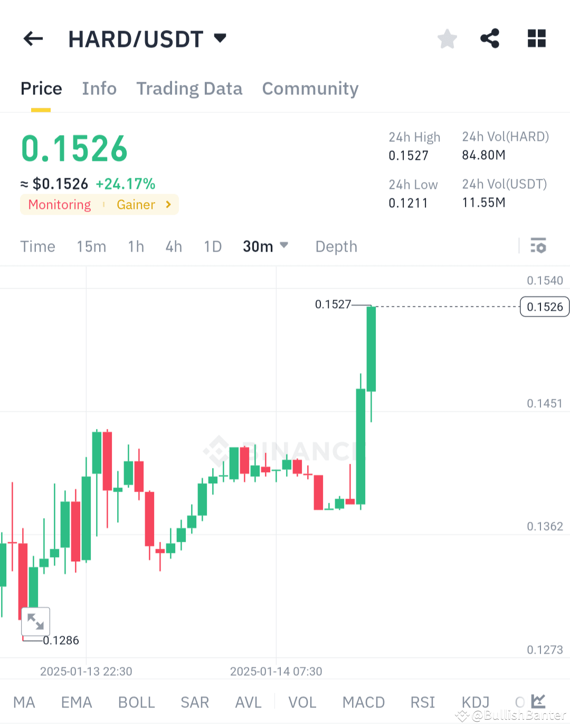Expand the Gainer tag details

tap(144, 205)
